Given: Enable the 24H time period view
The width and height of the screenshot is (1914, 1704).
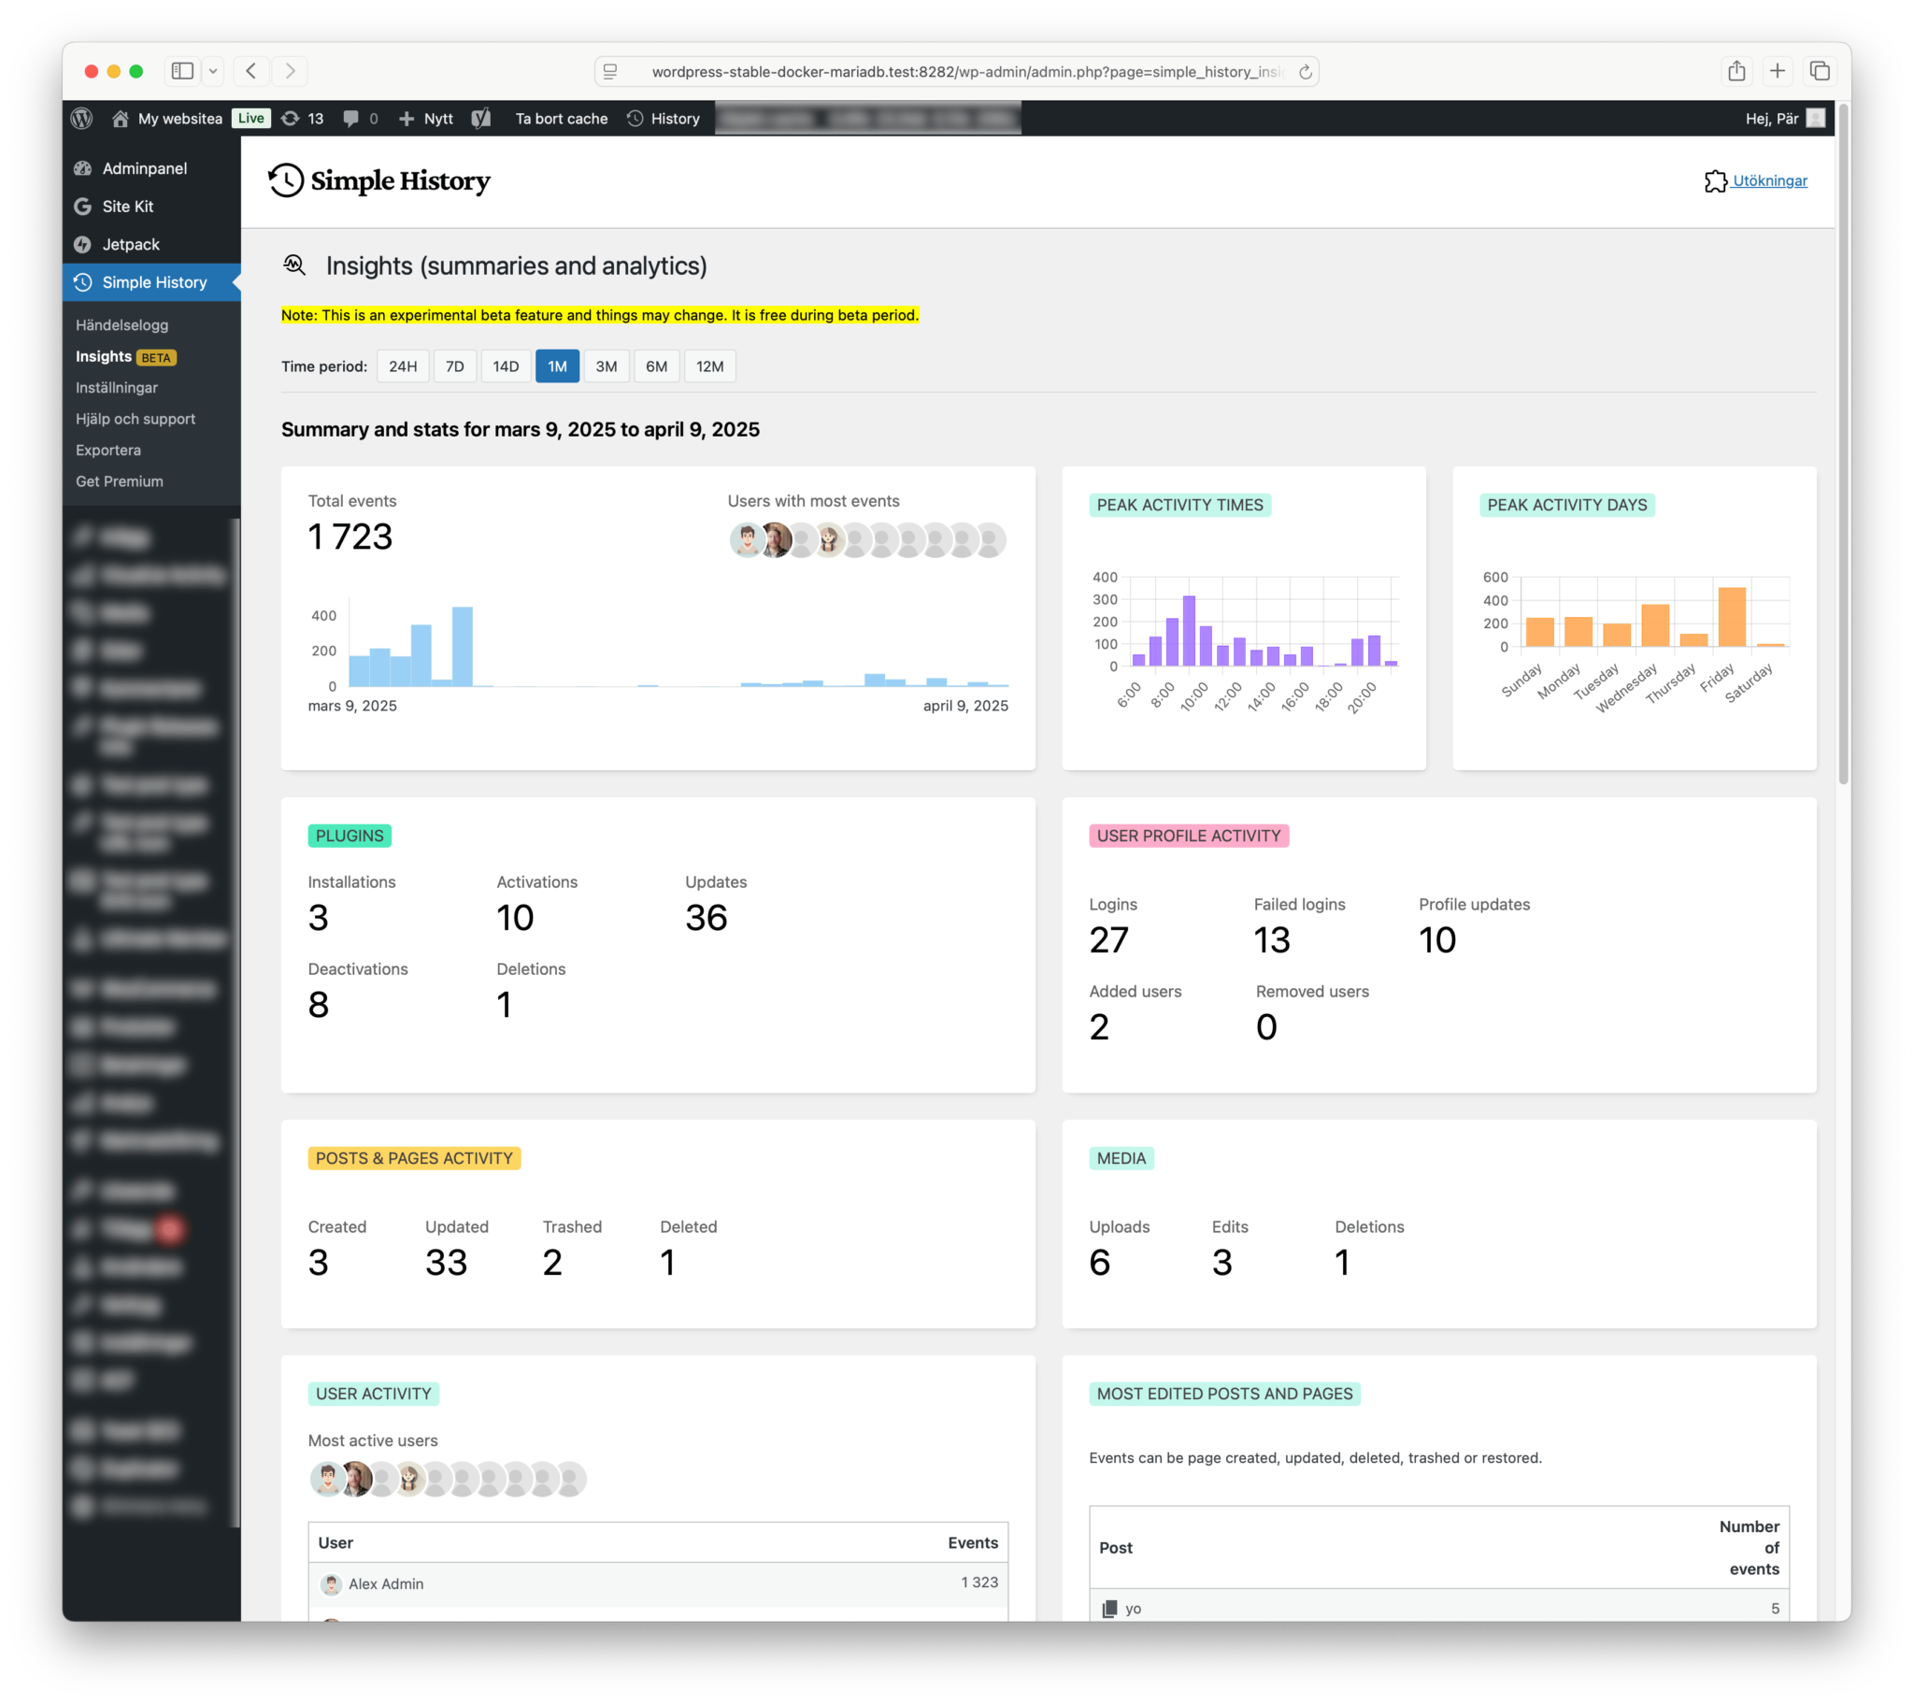Looking at the screenshot, I should pyautogui.click(x=403, y=366).
